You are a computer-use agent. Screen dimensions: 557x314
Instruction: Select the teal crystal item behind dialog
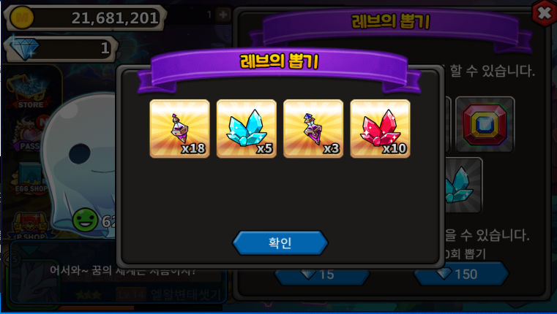(462, 185)
